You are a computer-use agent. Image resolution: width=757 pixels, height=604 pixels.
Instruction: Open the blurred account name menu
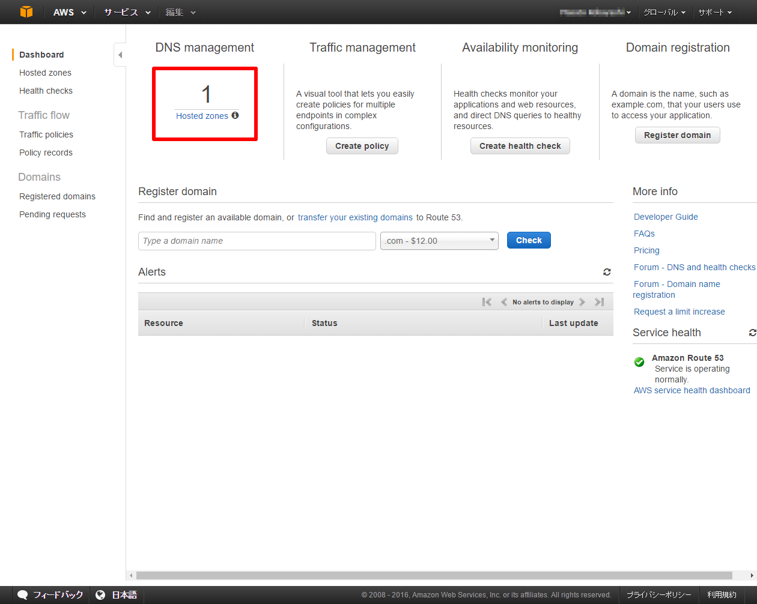tap(595, 12)
